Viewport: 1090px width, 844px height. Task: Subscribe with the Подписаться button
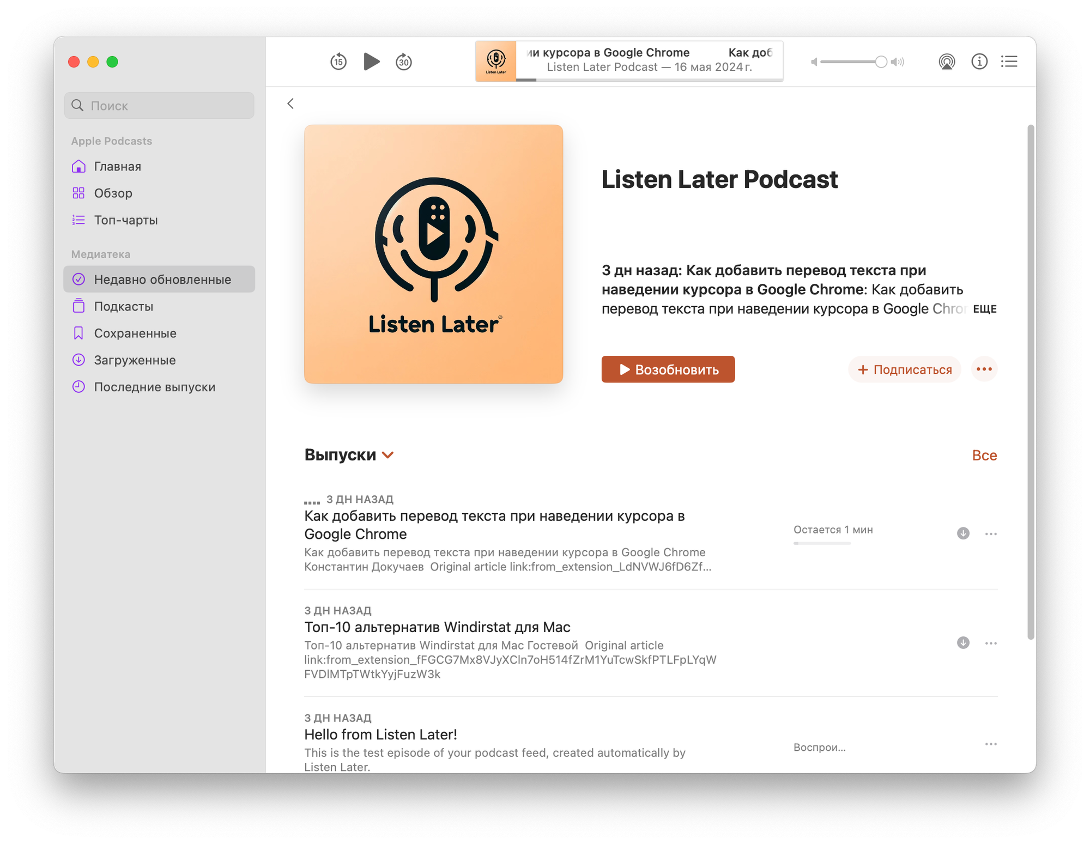[x=904, y=369]
